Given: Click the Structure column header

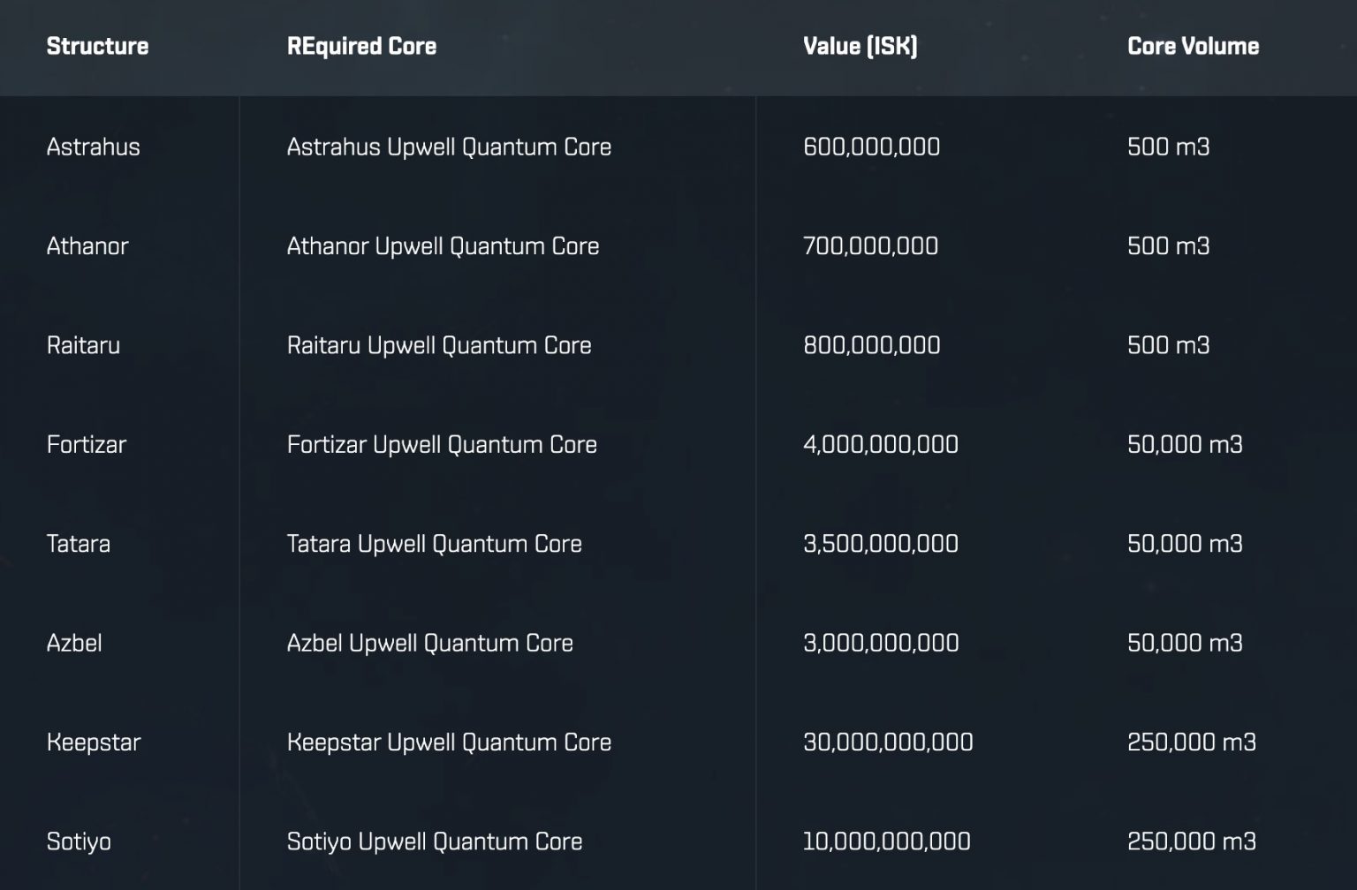Looking at the screenshot, I should (97, 46).
